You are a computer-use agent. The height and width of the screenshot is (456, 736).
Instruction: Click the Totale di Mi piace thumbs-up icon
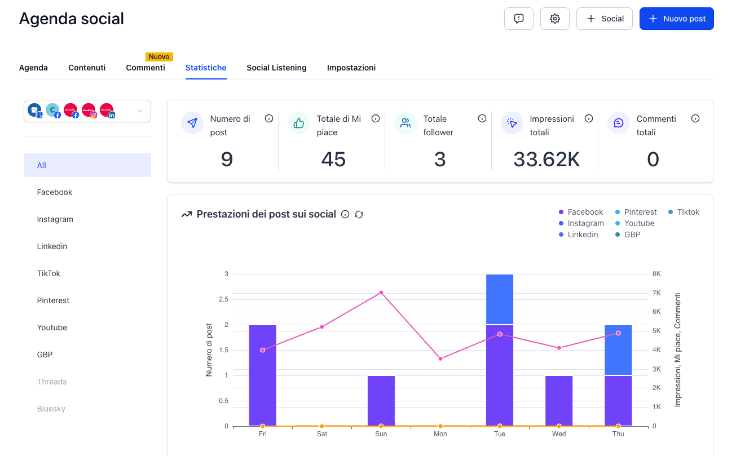tap(299, 123)
